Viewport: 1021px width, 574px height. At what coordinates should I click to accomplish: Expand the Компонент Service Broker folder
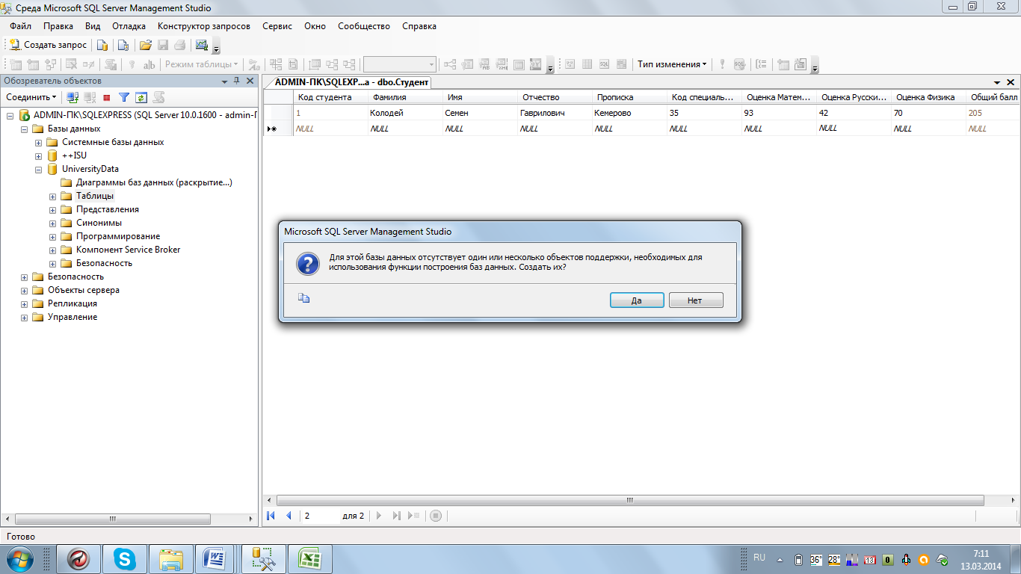(x=52, y=250)
